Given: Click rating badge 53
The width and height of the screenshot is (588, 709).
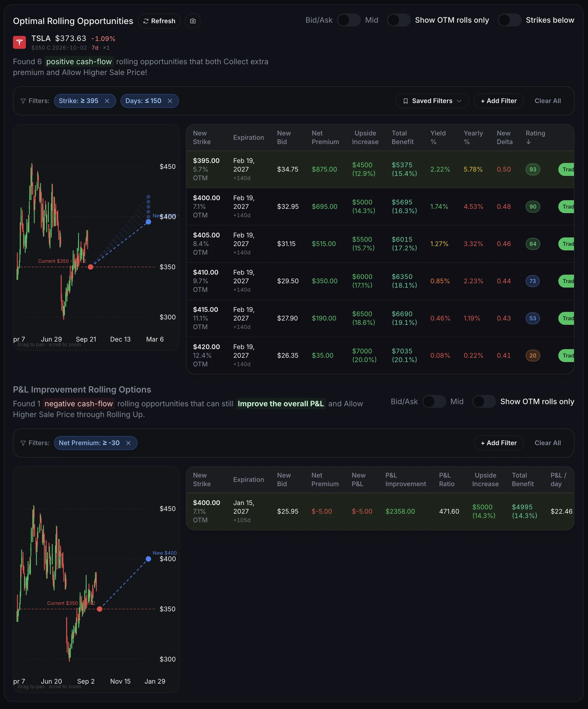Looking at the screenshot, I should point(533,318).
